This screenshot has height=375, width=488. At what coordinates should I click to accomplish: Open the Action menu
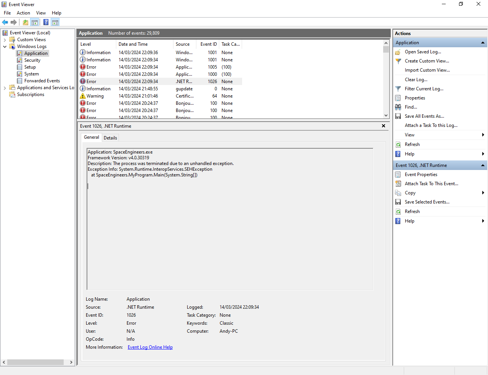(x=23, y=13)
